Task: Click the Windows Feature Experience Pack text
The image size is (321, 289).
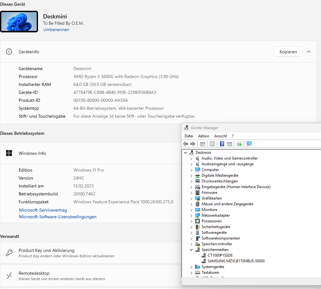Action: (x=123, y=202)
